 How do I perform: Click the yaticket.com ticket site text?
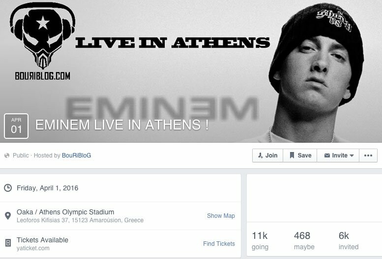(x=33, y=248)
